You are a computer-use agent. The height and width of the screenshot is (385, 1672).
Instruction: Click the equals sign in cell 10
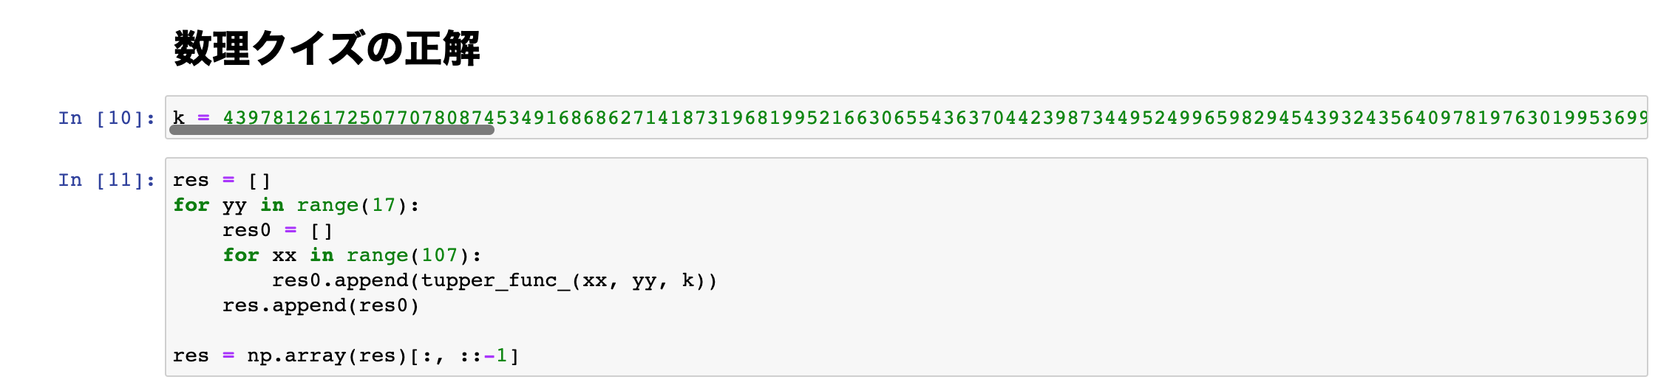point(203,118)
